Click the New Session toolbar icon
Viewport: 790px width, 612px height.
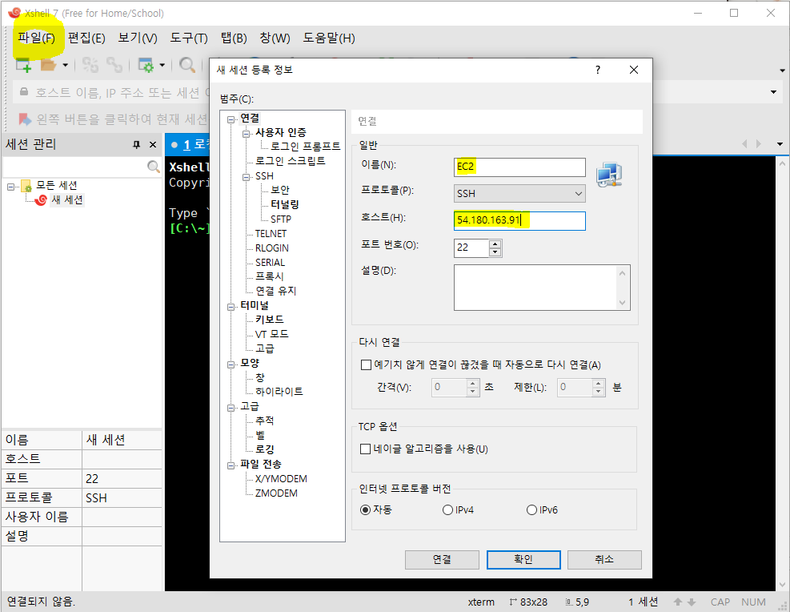click(x=23, y=65)
